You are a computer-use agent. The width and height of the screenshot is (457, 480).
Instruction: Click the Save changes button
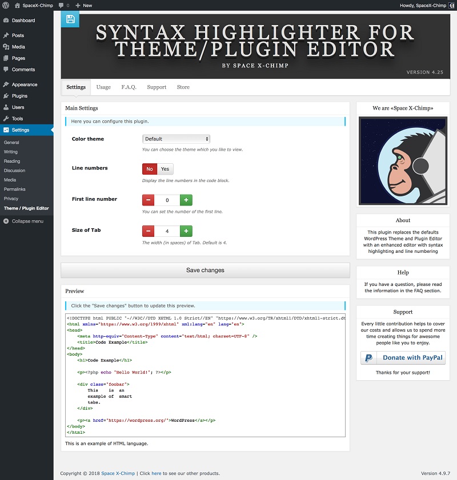click(x=205, y=270)
